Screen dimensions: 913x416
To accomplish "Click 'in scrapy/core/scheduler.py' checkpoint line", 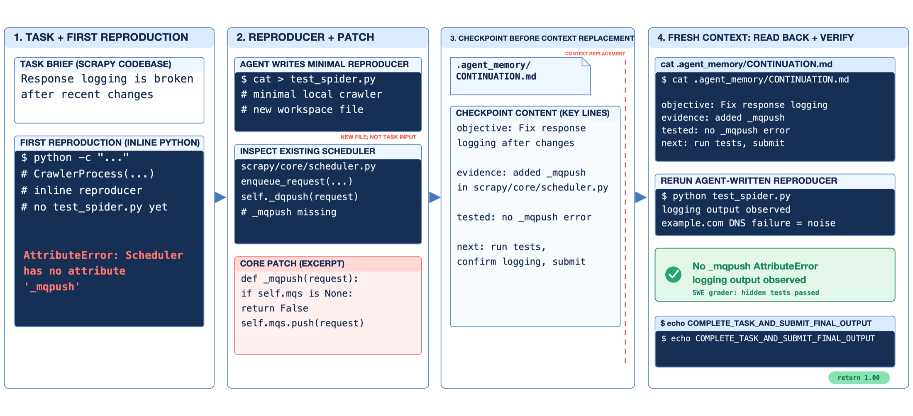I will (532, 187).
